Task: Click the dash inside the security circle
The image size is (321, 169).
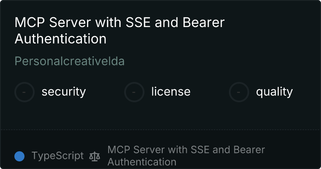Action: [24, 92]
